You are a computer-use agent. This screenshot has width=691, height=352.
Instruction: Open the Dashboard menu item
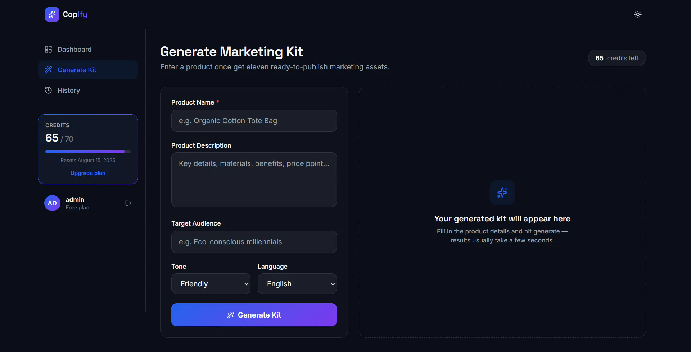click(88, 49)
